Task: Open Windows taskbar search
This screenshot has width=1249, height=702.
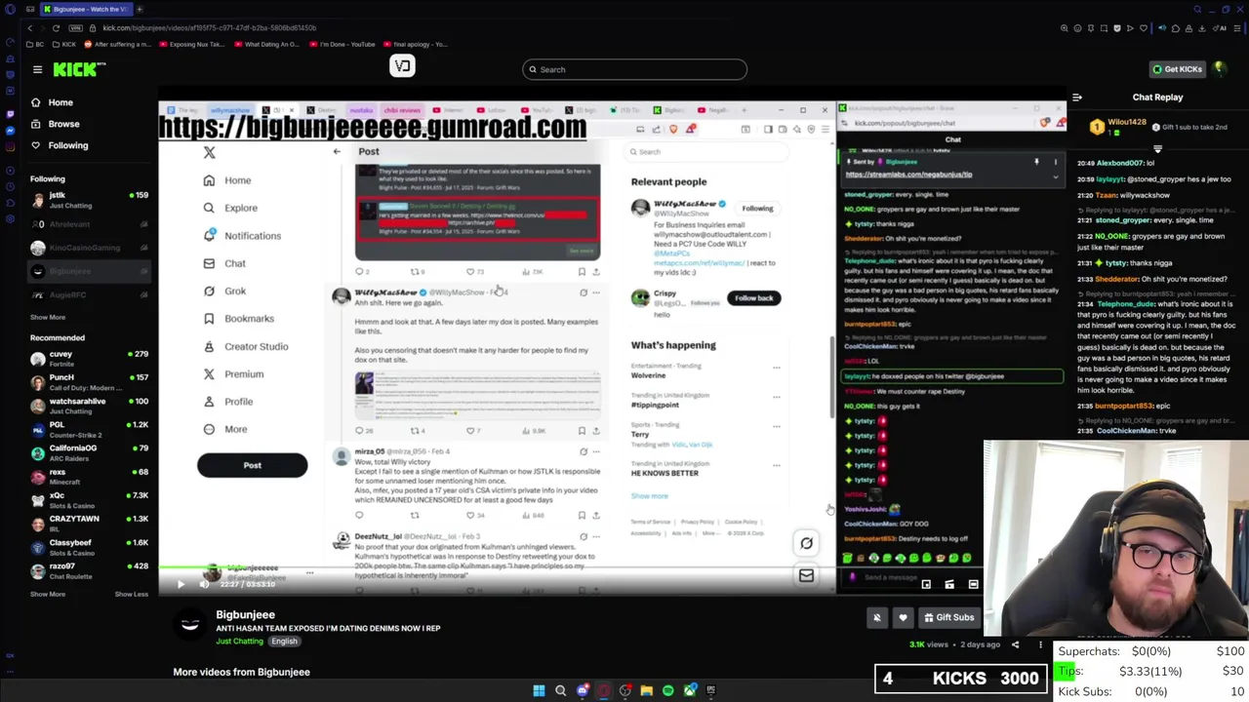Action: pyautogui.click(x=560, y=690)
